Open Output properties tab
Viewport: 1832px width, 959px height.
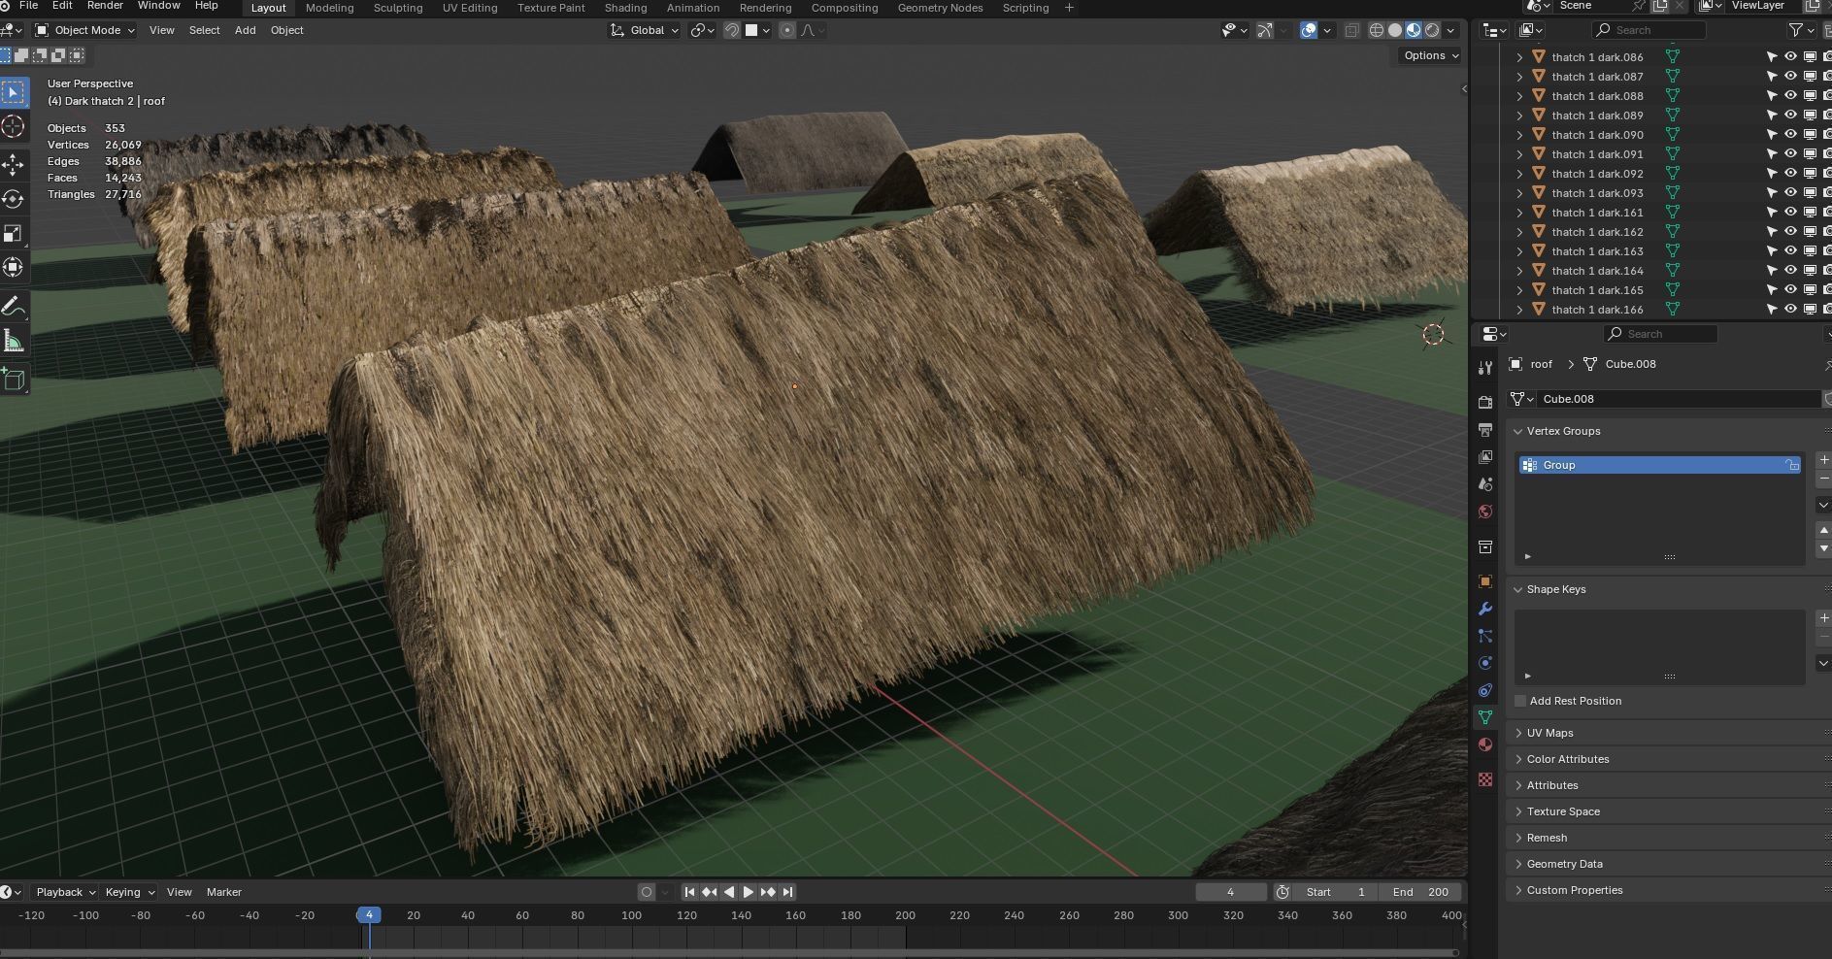click(1484, 429)
